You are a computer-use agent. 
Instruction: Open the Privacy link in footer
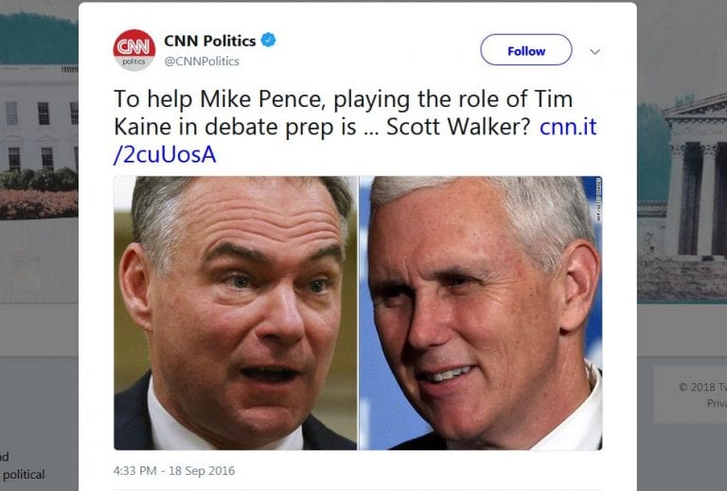tap(716, 403)
